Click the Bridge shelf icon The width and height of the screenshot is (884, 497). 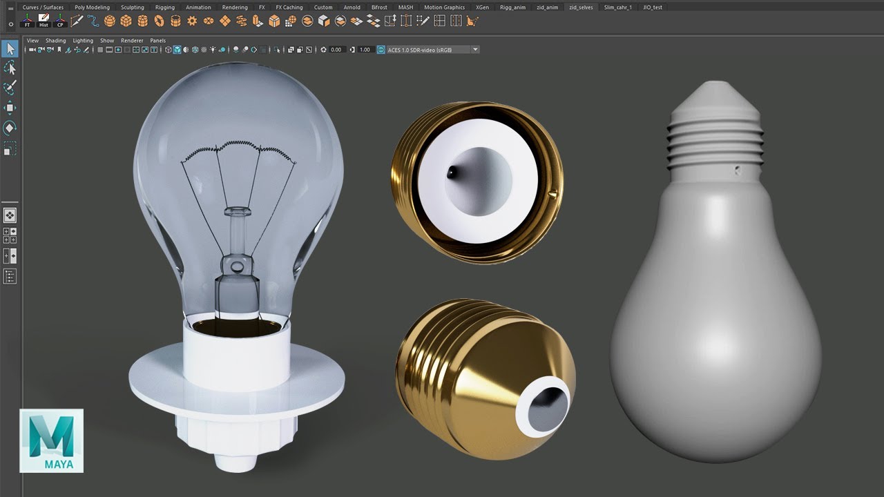click(x=373, y=21)
